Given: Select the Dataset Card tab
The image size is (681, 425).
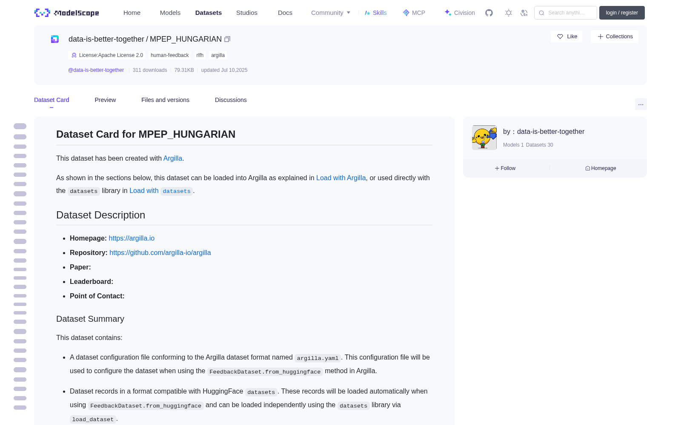Looking at the screenshot, I should [x=52, y=100].
